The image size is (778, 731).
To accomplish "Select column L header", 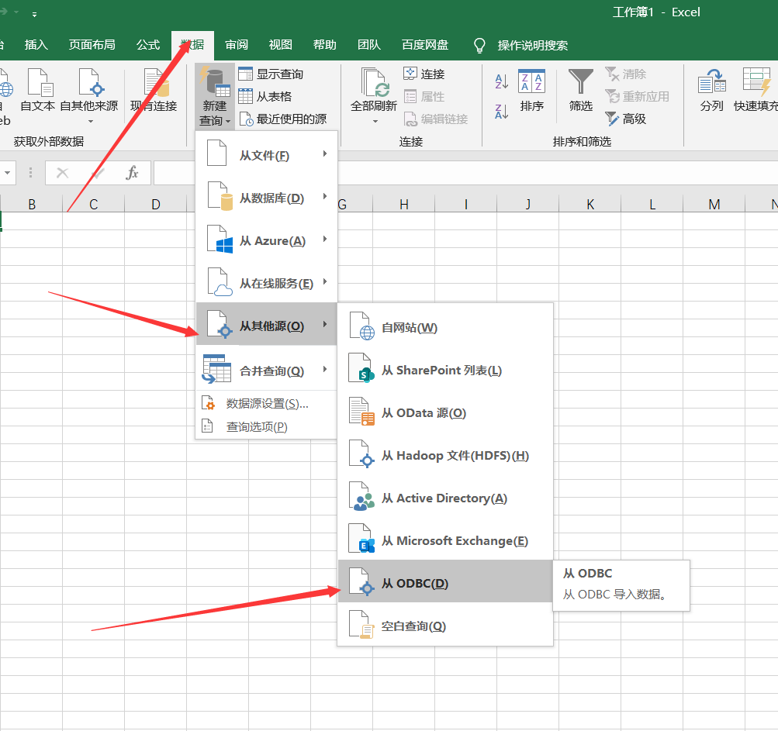I will click(x=652, y=204).
